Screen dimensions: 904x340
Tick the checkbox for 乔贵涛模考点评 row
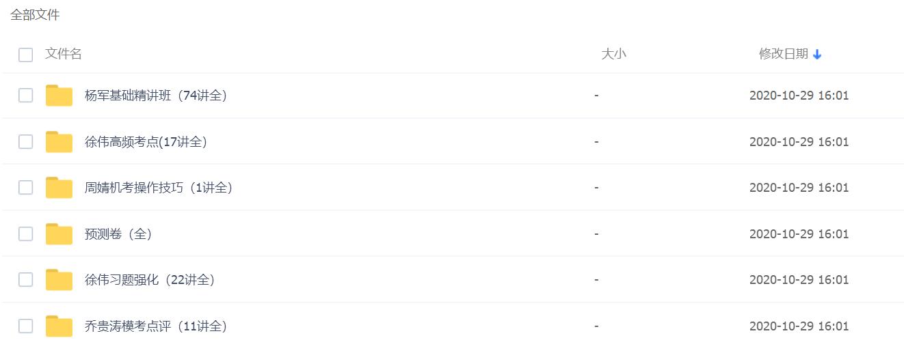click(x=25, y=326)
